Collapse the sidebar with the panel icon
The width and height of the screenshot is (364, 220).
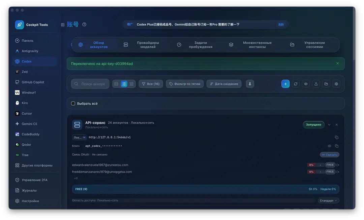(63, 25)
